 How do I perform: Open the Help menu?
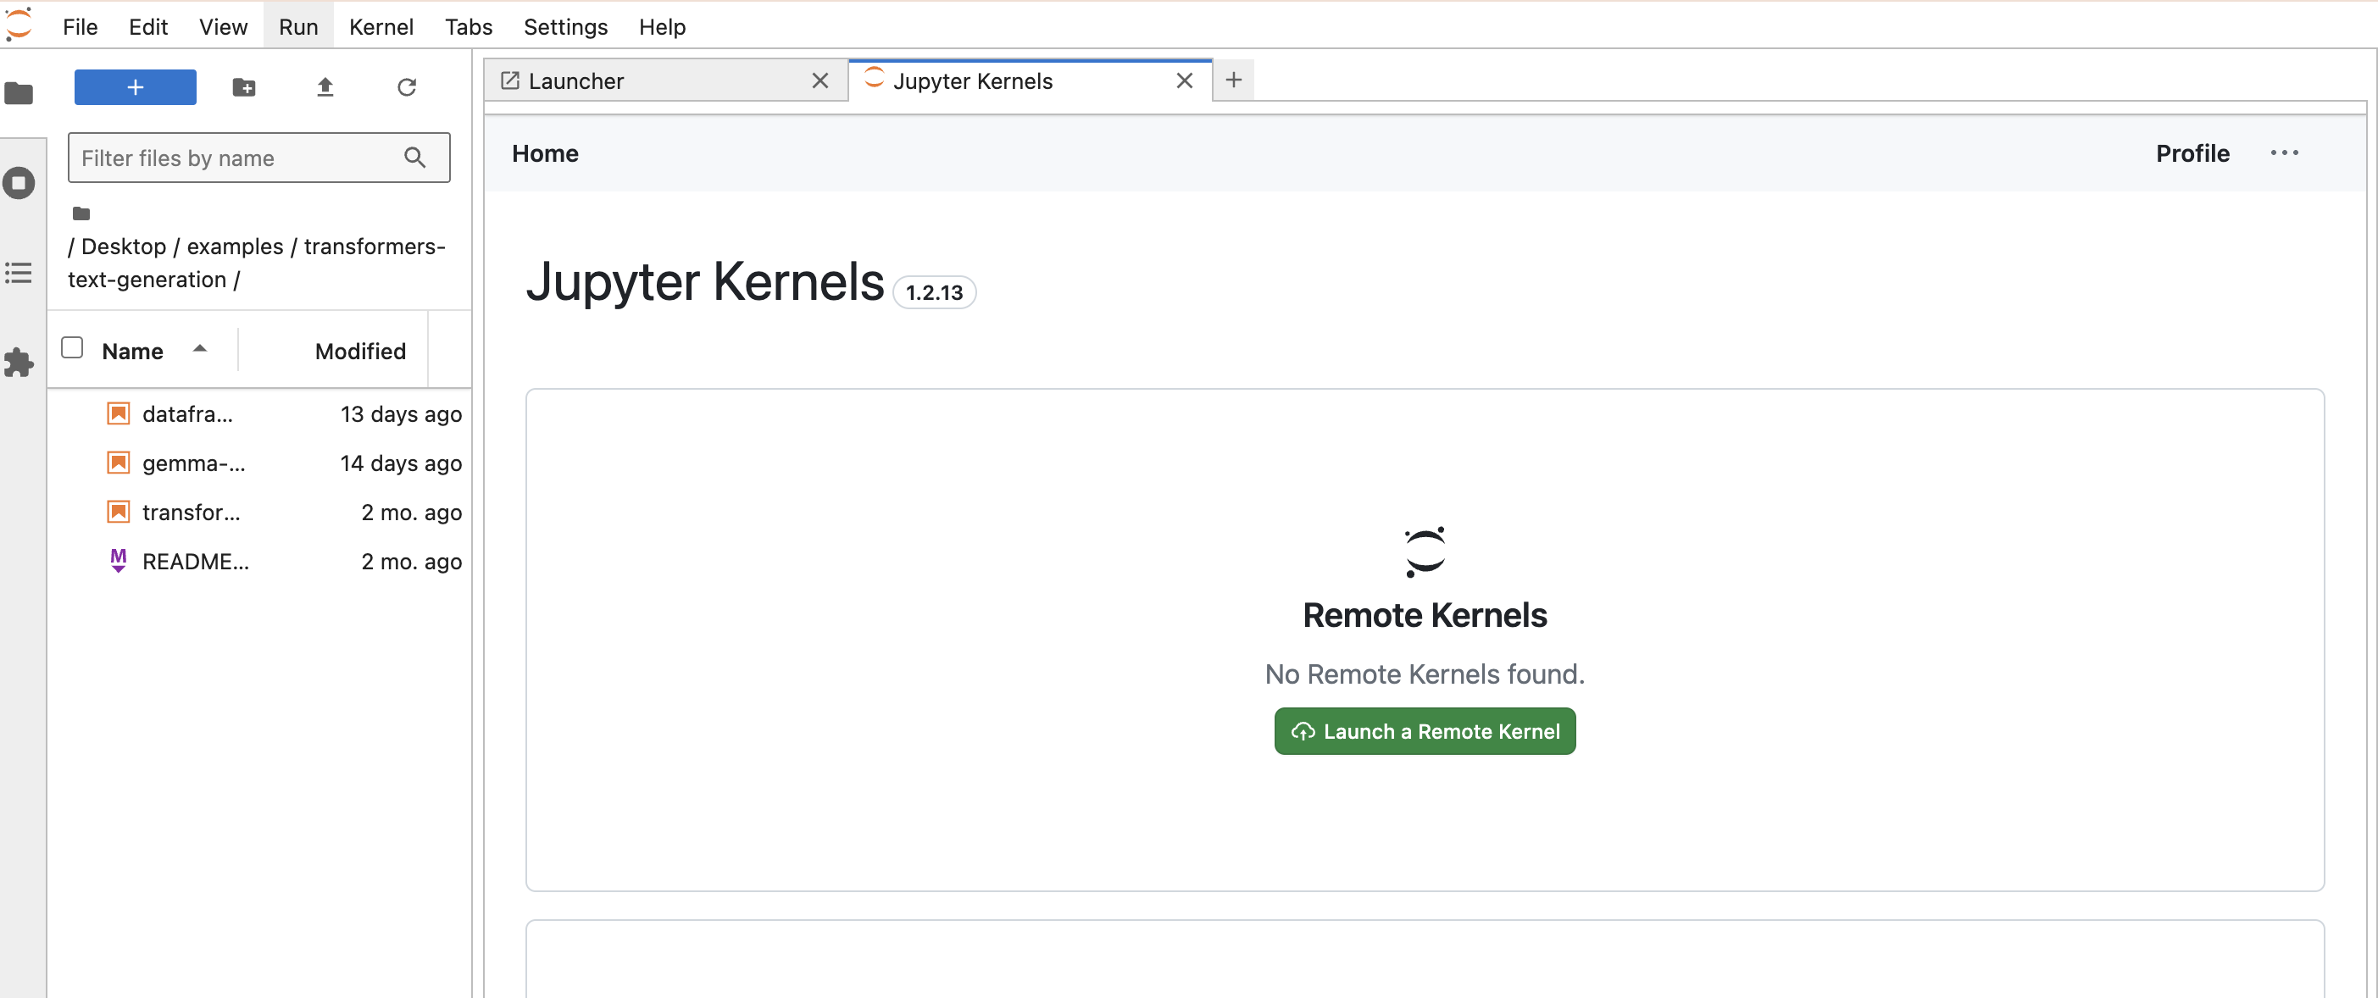pyautogui.click(x=662, y=27)
